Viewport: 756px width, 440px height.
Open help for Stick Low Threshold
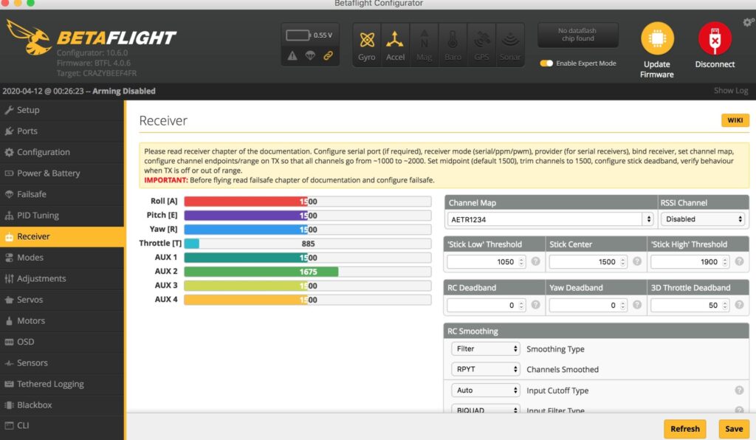pyautogui.click(x=536, y=261)
